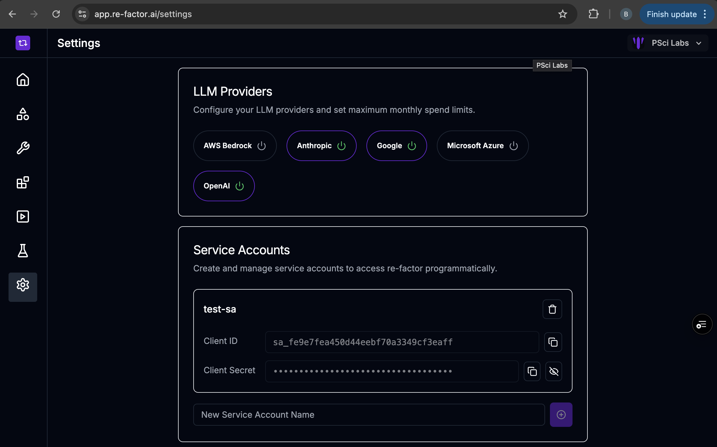Open Chrome's three-dot menu
Viewport: 717px width, 447px height.
coord(705,14)
